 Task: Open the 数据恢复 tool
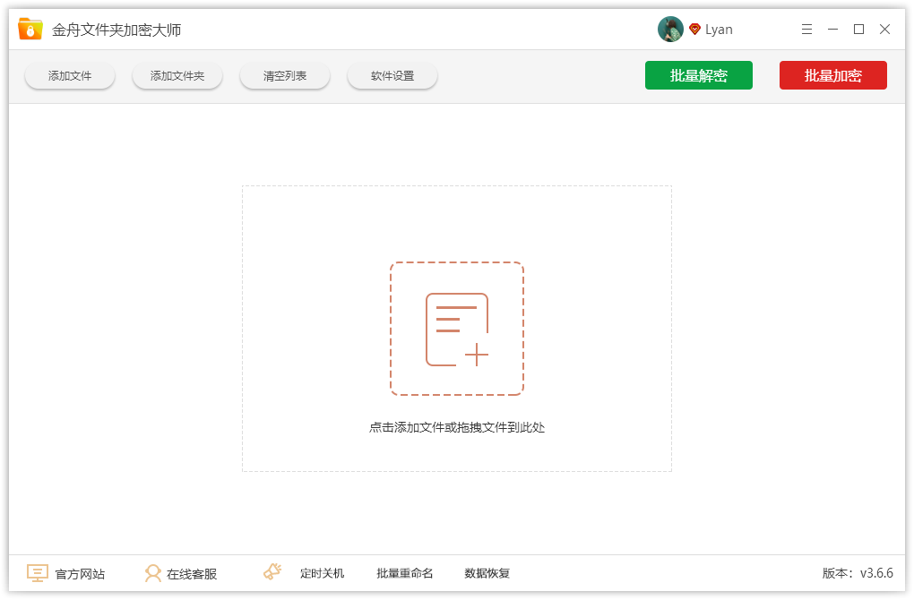(x=487, y=573)
